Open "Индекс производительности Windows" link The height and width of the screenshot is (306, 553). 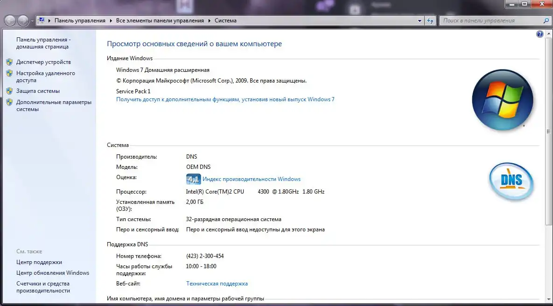pos(252,179)
